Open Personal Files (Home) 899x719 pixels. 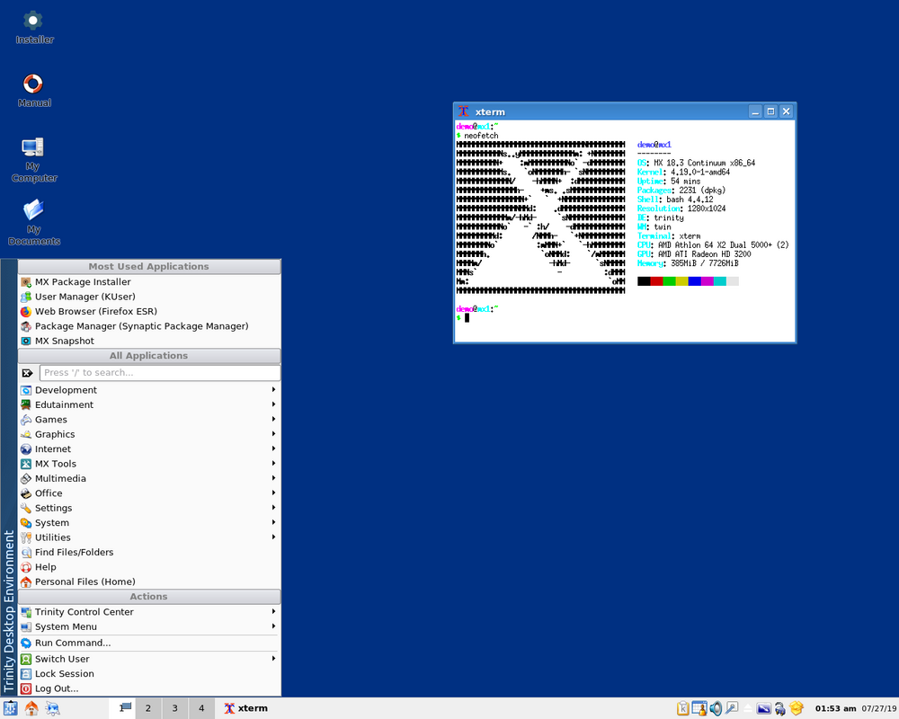[149, 582]
